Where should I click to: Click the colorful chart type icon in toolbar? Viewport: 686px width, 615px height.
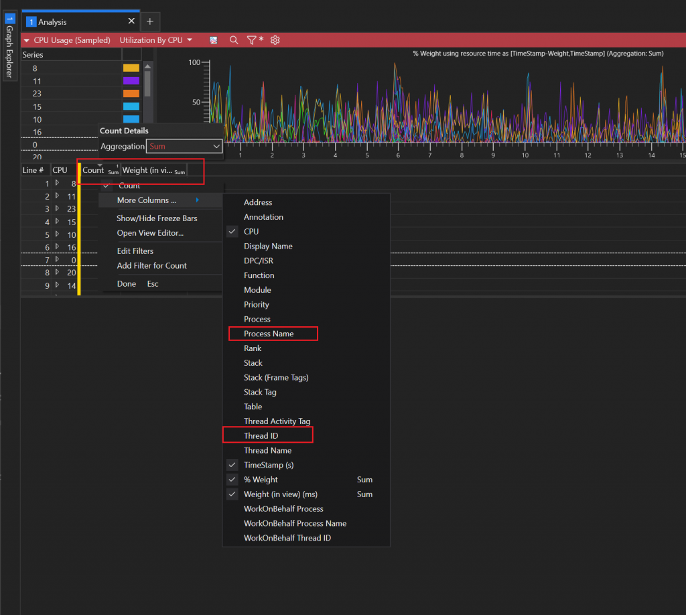click(213, 40)
